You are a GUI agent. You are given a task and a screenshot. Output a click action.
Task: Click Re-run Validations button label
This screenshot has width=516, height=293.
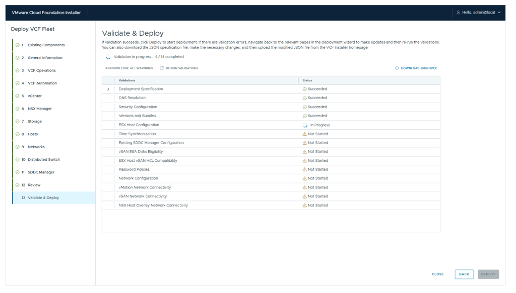coord(182,68)
